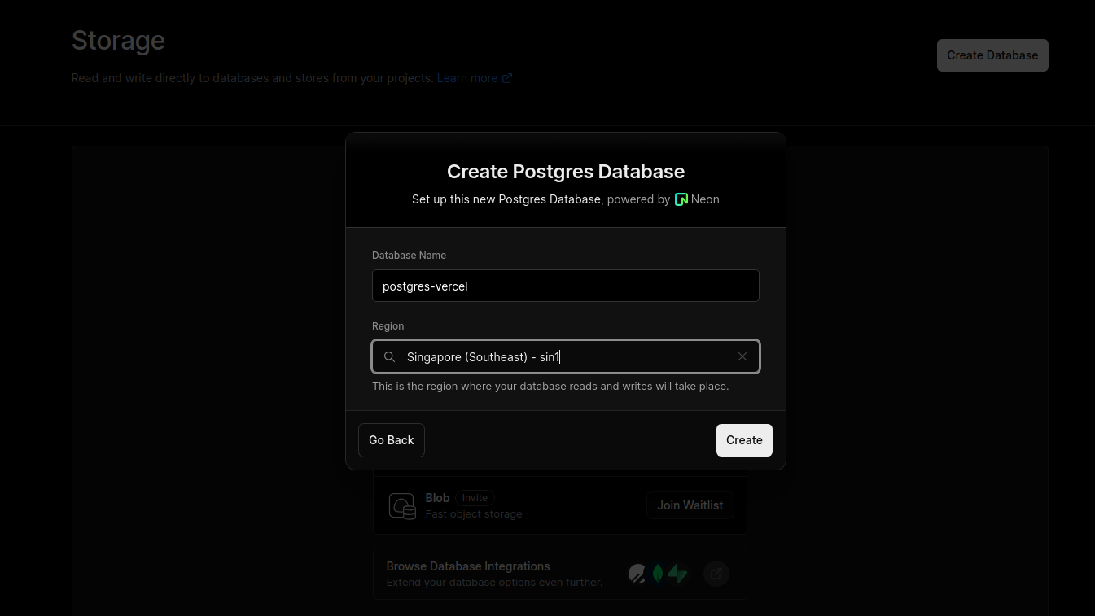Image resolution: width=1095 pixels, height=616 pixels.
Task: Click the Create Database button
Action: (992, 55)
